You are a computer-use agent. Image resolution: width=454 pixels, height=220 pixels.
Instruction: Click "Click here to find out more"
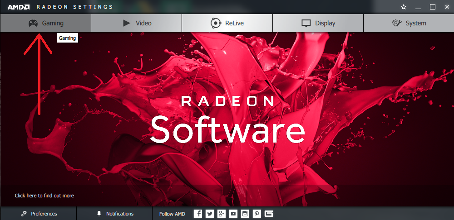[44, 196]
